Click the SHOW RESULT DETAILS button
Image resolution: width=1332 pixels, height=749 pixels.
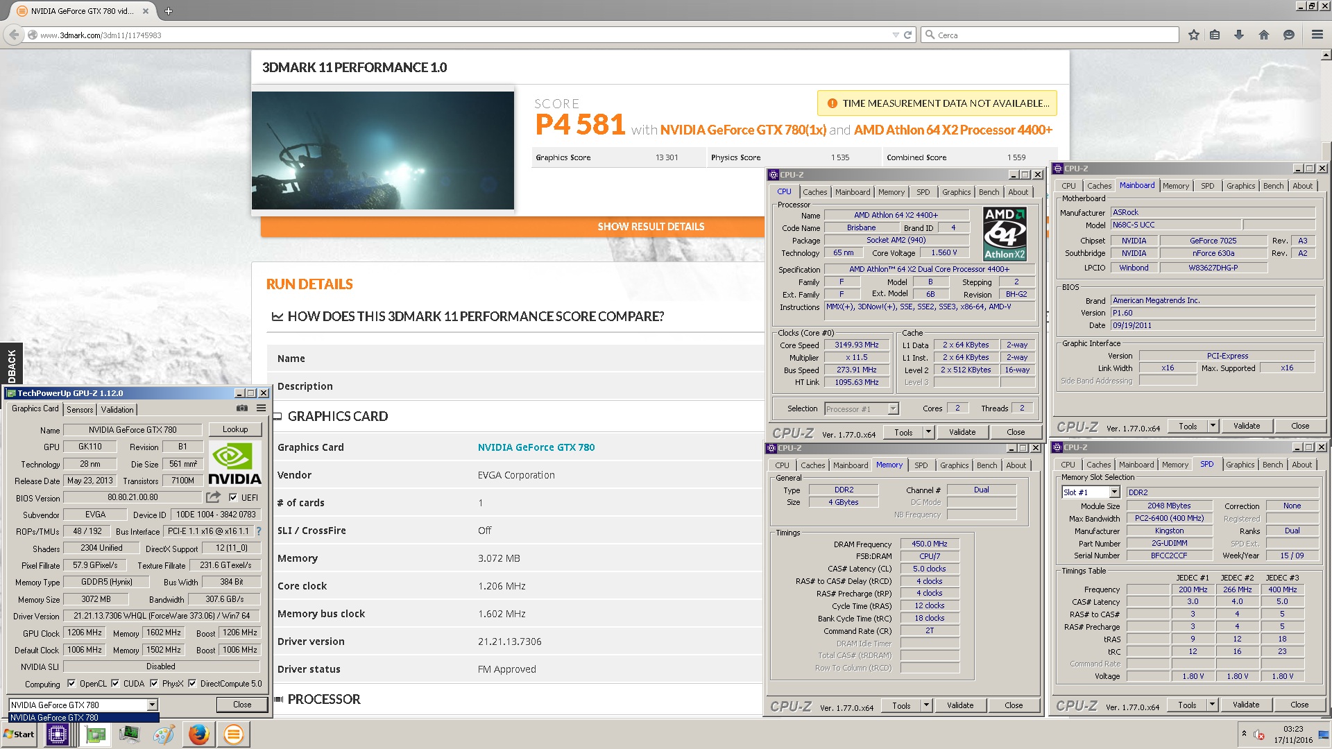(x=651, y=227)
